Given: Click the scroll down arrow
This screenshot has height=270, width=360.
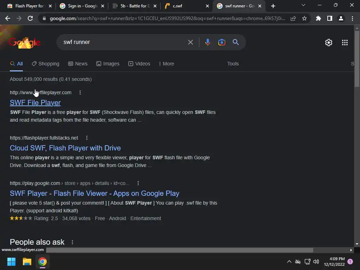Looking at the screenshot, I should point(356,244).
